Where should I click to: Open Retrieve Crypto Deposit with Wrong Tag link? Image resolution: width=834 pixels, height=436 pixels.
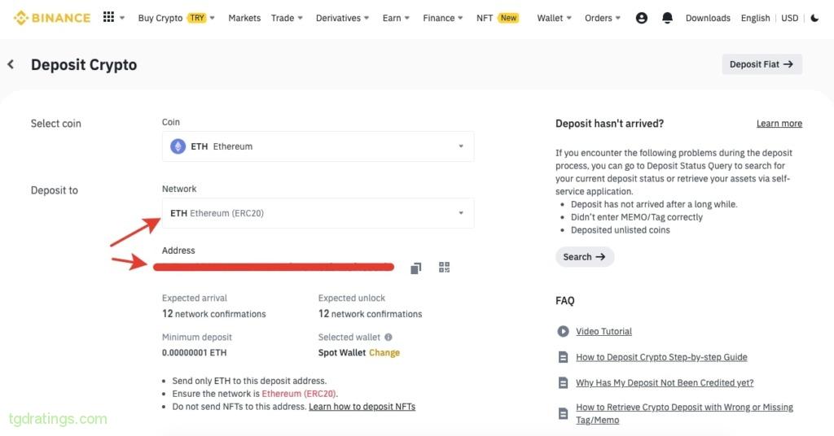(684, 413)
